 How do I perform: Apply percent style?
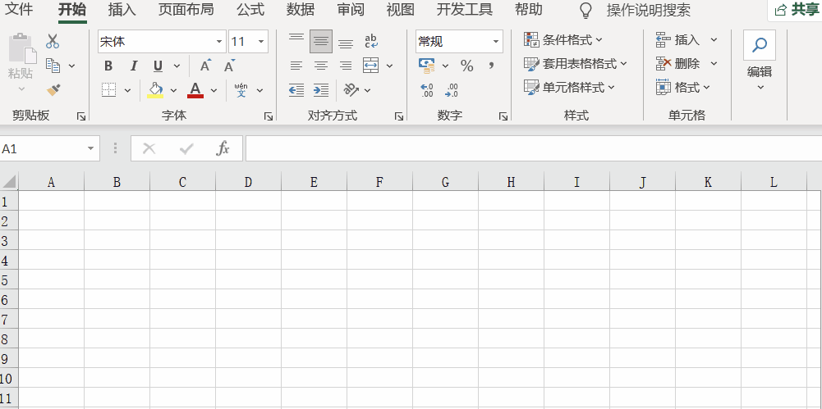(x=466, y=66)
